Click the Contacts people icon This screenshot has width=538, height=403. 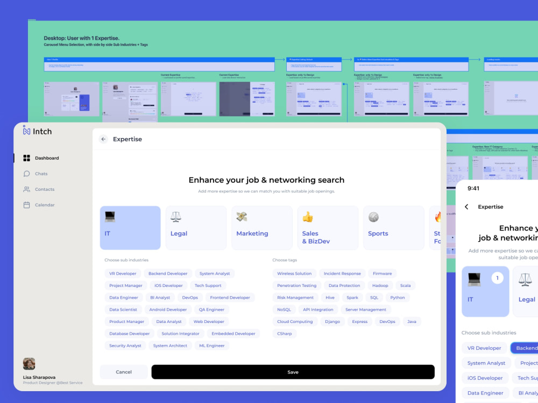pos(26,189)
